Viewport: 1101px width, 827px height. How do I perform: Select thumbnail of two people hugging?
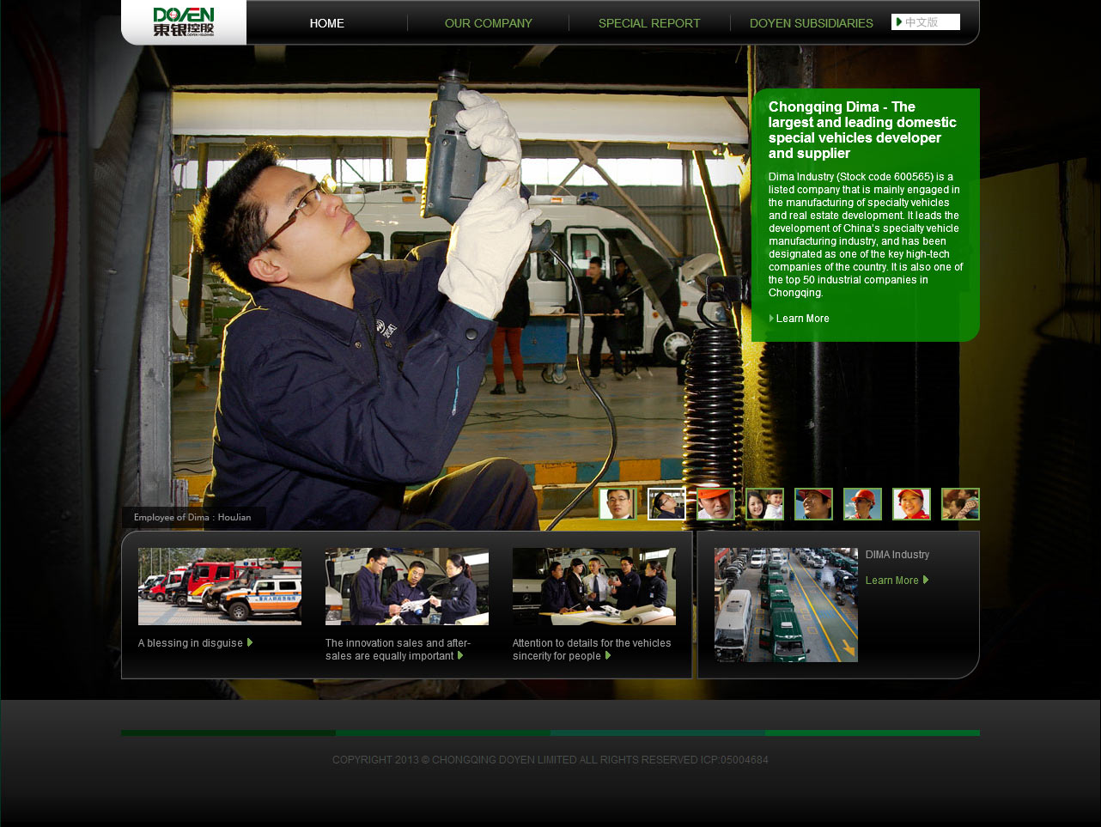[960, 504]
